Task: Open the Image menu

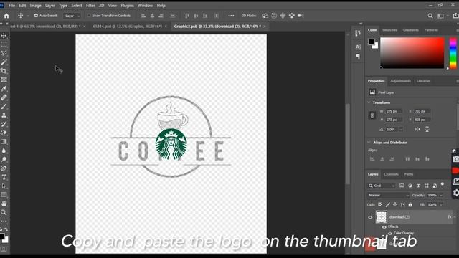Action: (35, 6)
